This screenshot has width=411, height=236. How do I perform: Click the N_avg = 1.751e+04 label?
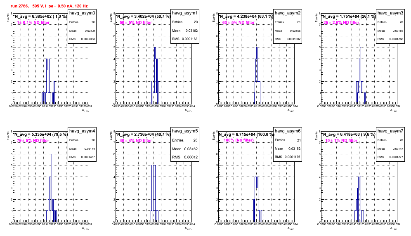349,16
